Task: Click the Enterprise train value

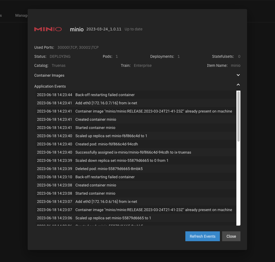Action: tap(143, 65)
